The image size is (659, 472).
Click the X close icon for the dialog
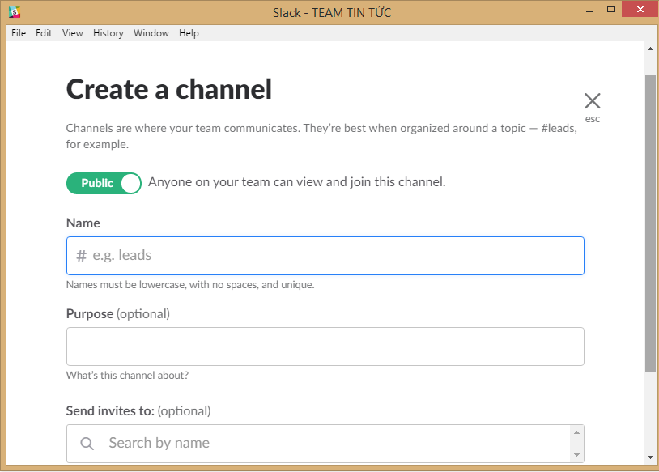pos(592,100)
